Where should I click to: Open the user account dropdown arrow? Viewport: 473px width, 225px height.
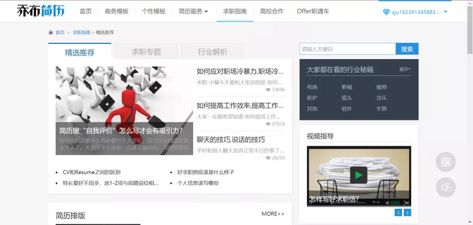[445, 12]
